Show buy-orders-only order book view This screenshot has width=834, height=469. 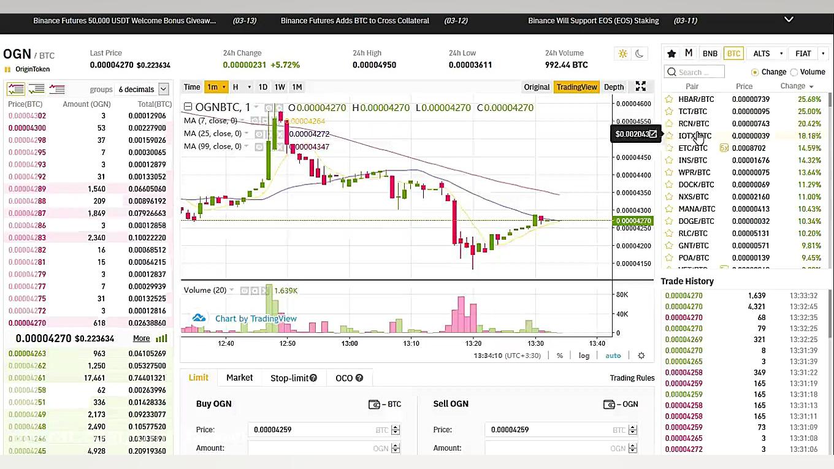[x=36, y=89]
